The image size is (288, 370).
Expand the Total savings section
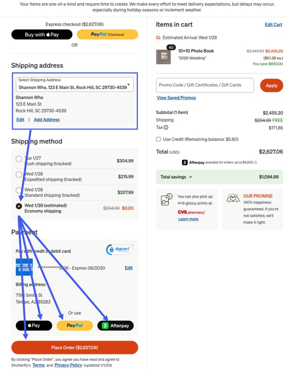point(220,177)
